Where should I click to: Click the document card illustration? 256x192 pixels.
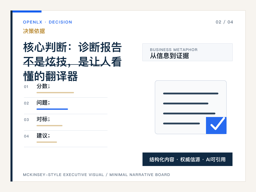tap(191, 107)
